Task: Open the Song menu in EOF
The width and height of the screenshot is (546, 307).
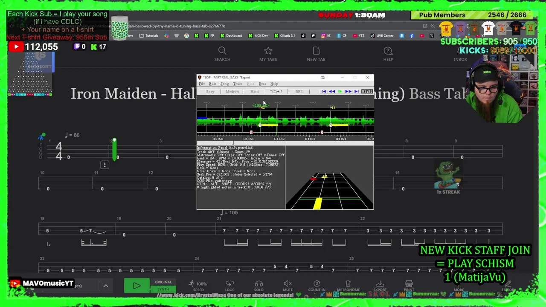Action: (x=224, y=84)
